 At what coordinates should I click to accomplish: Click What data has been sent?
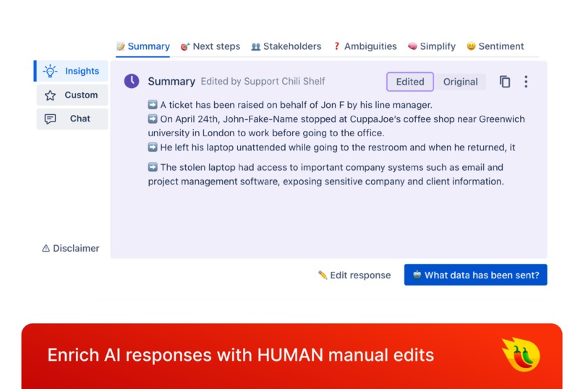475,275
